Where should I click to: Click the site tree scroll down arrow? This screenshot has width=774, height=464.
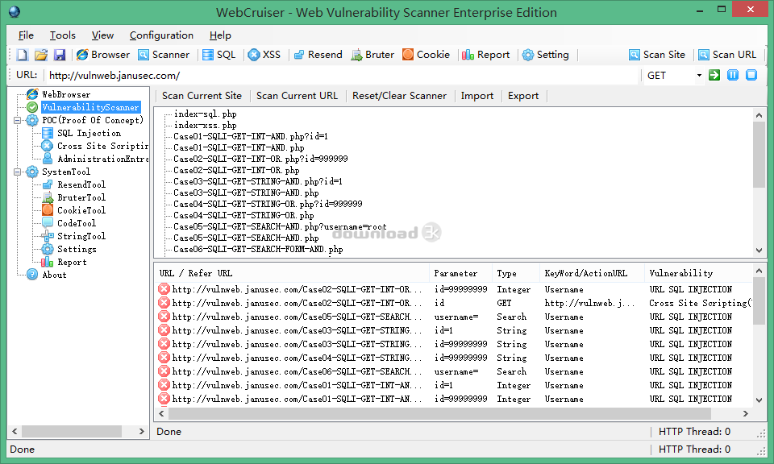[x=759, y=250]
